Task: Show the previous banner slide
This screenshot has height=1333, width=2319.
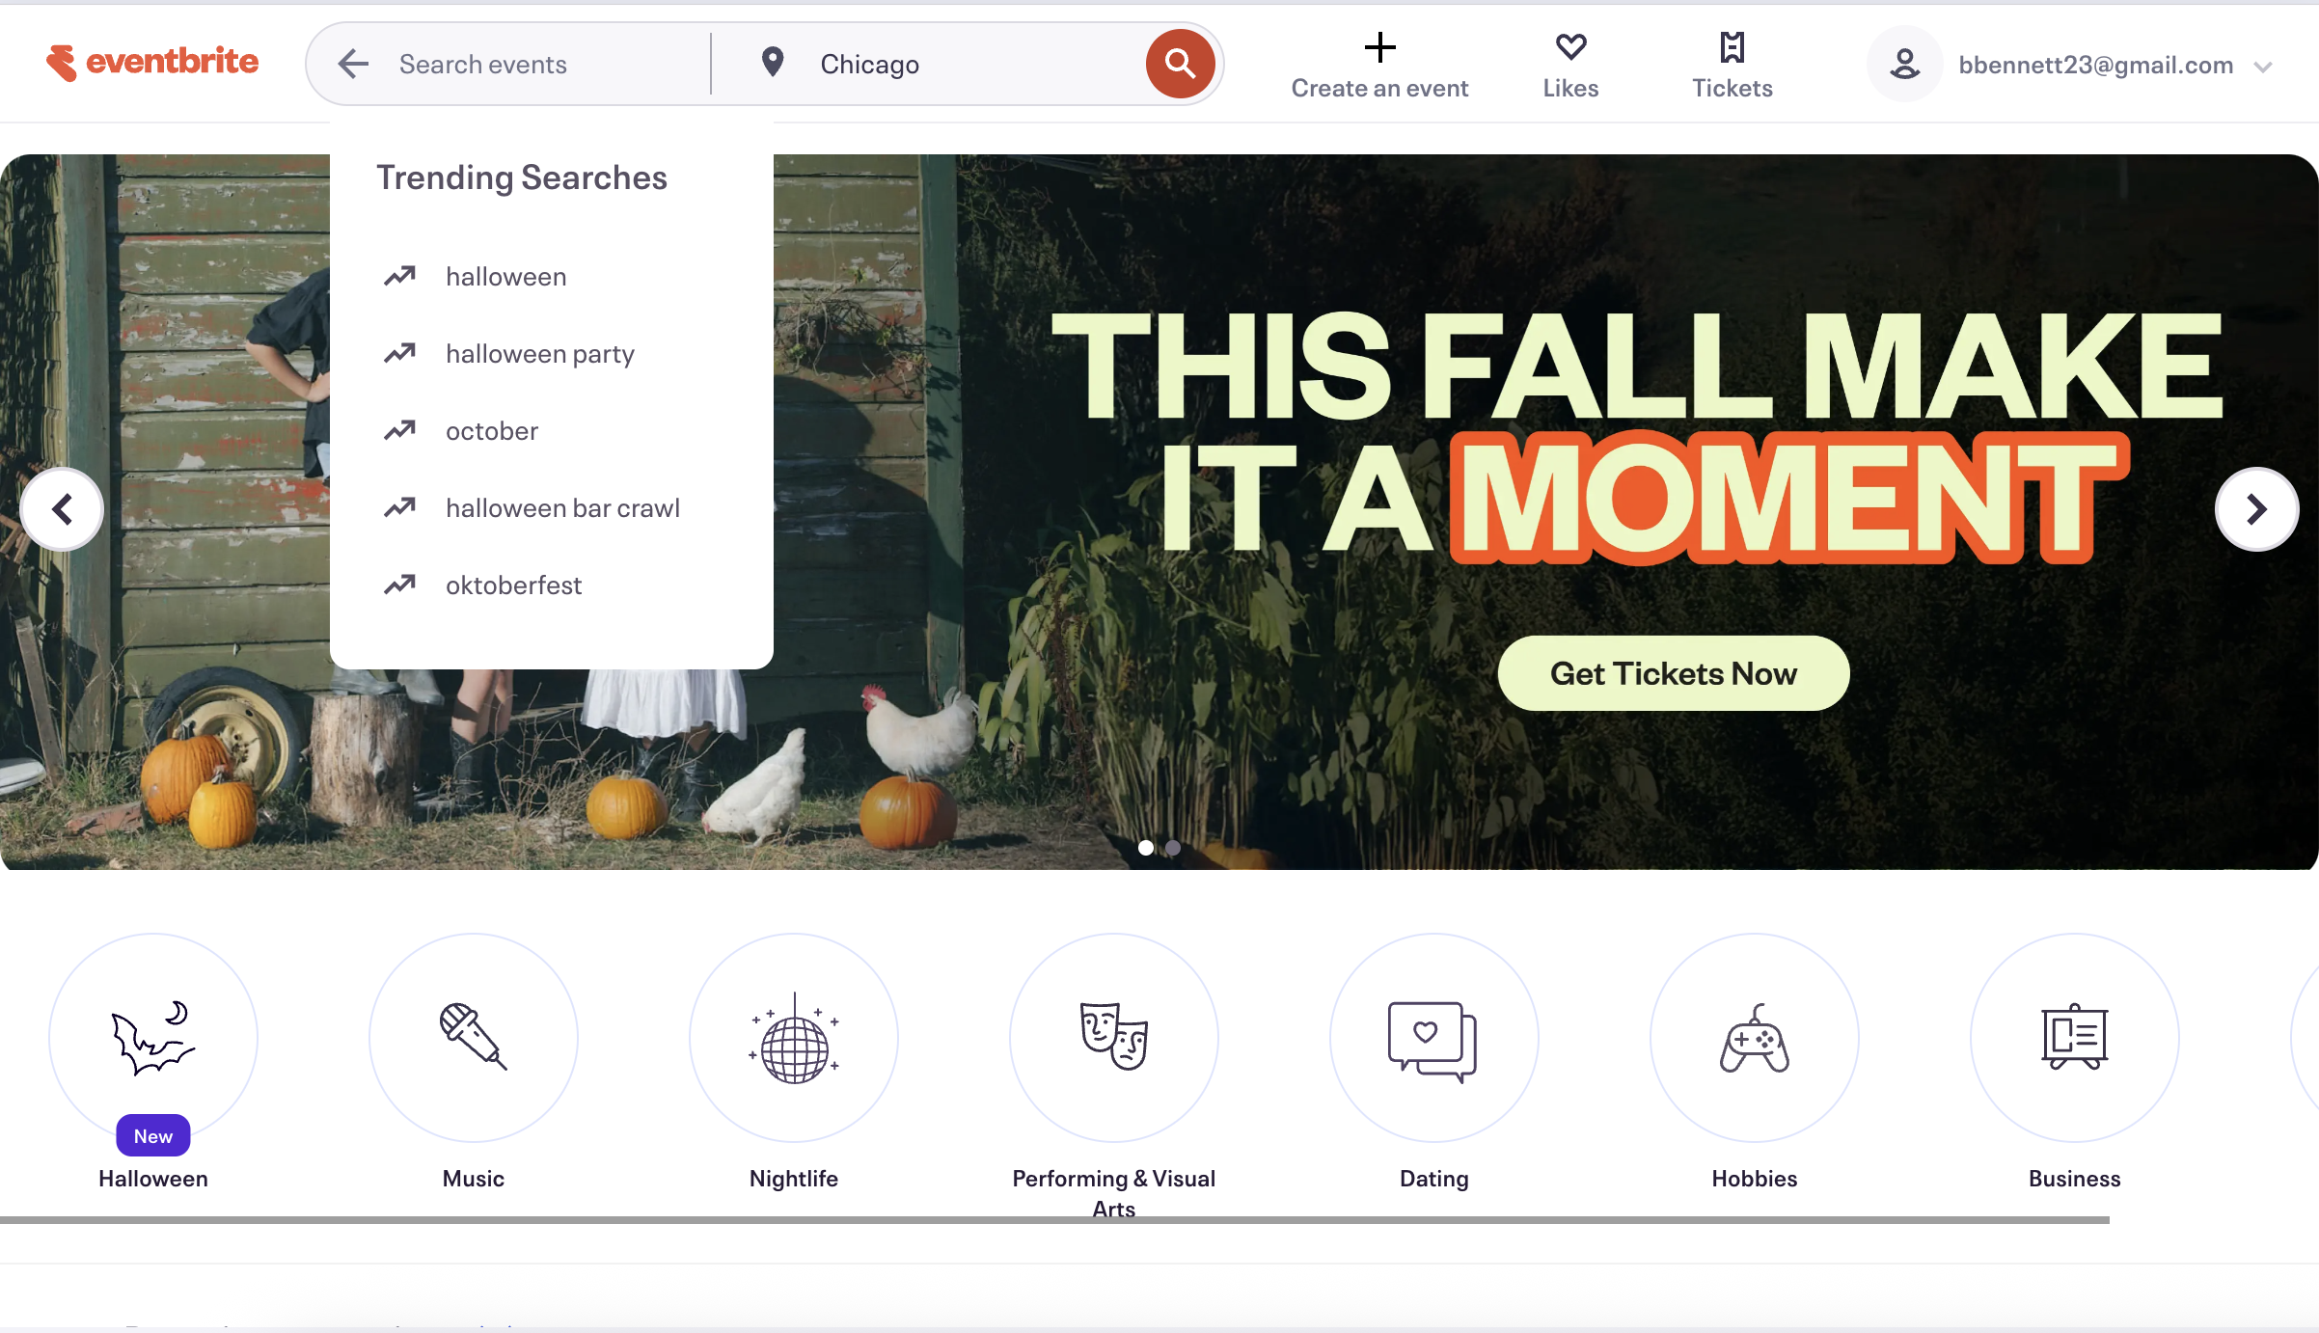Action: click(62, 509)
